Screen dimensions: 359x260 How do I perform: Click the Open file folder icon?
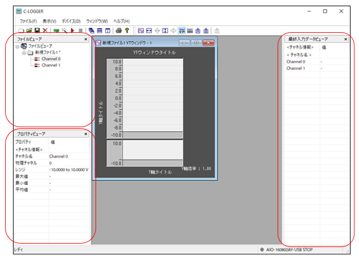tap(29, 30)
